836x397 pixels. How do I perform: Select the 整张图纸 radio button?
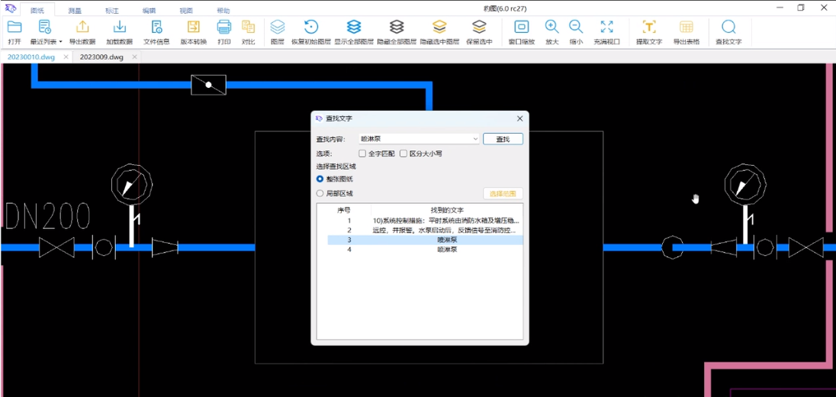(320, 179)
